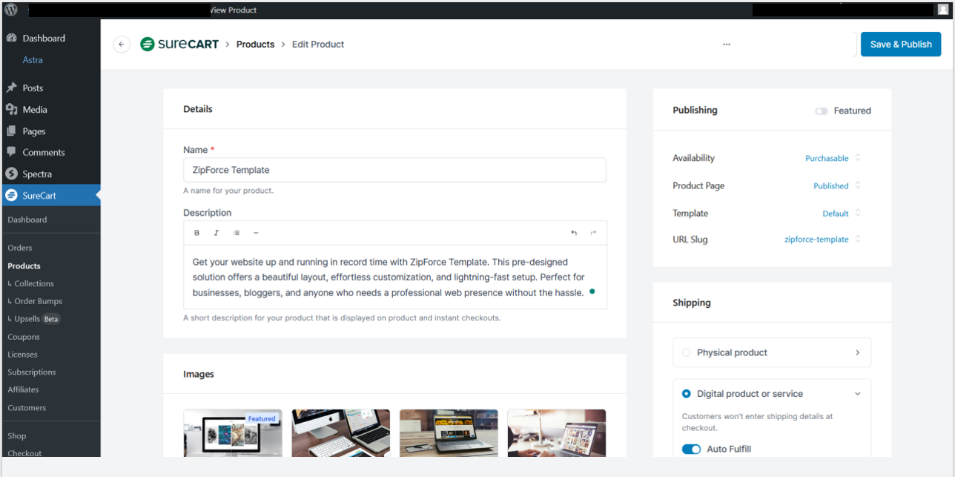The width and height of the screenshot is (955, 477).
Task: Open Product Page Published dropdown
Action: [x=837, y=185]
